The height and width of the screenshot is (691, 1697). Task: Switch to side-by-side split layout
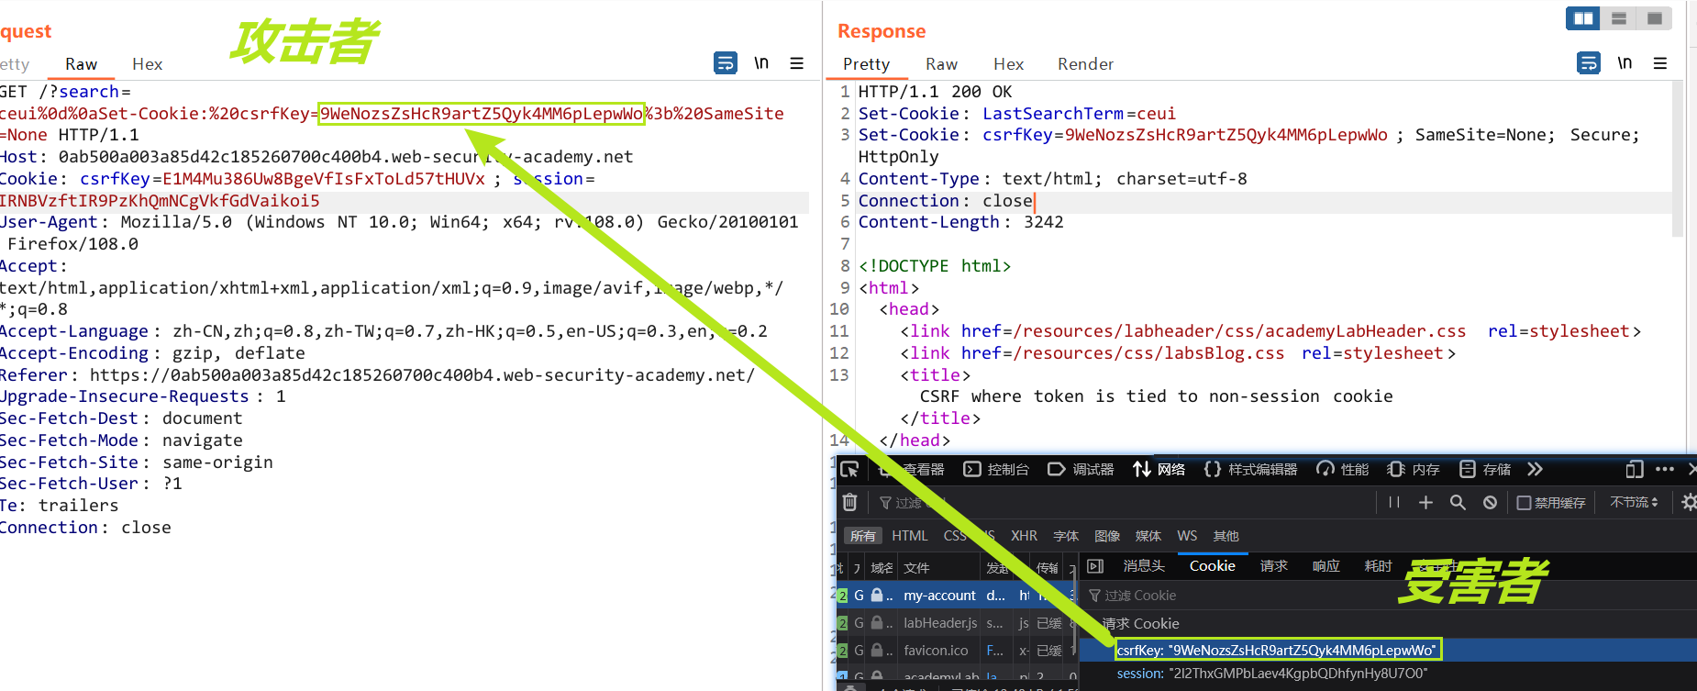pyautogui.click(x=1583, y=18)
